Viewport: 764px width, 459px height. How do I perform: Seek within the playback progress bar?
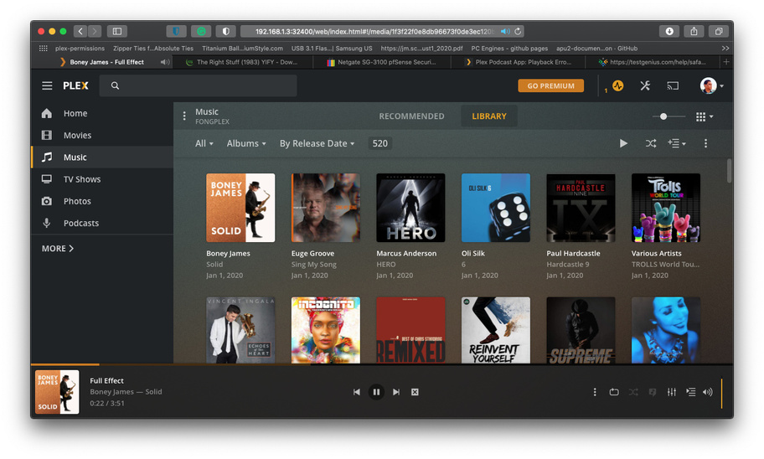pos(382,364)
